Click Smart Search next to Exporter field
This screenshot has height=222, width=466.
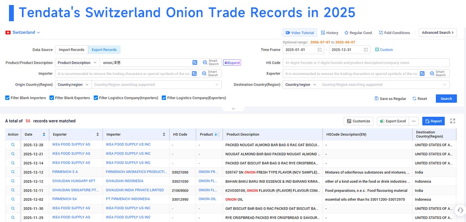[x=438, y=73]
